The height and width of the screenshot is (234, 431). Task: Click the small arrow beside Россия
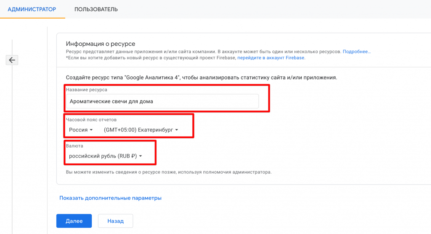pos(92,130)
